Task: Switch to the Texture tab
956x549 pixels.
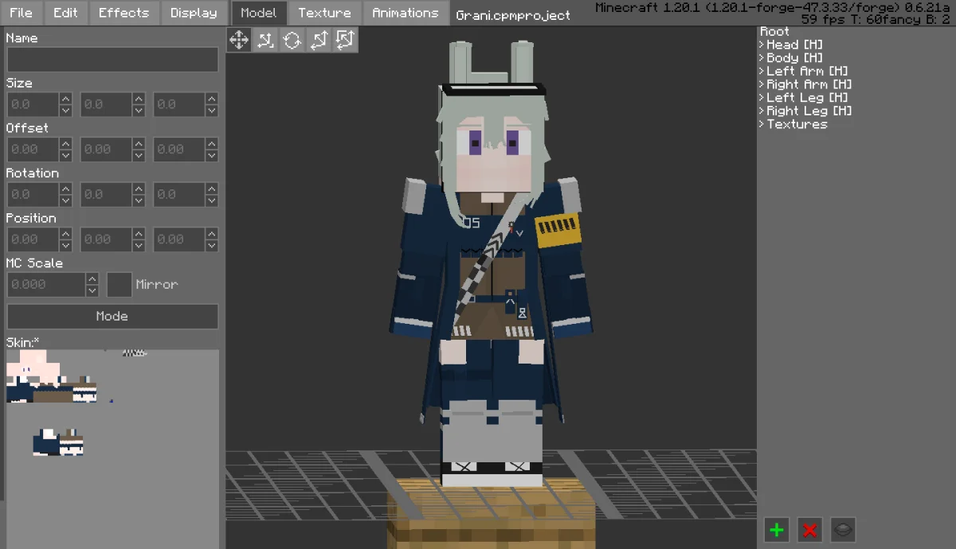Action: point(324,13)
